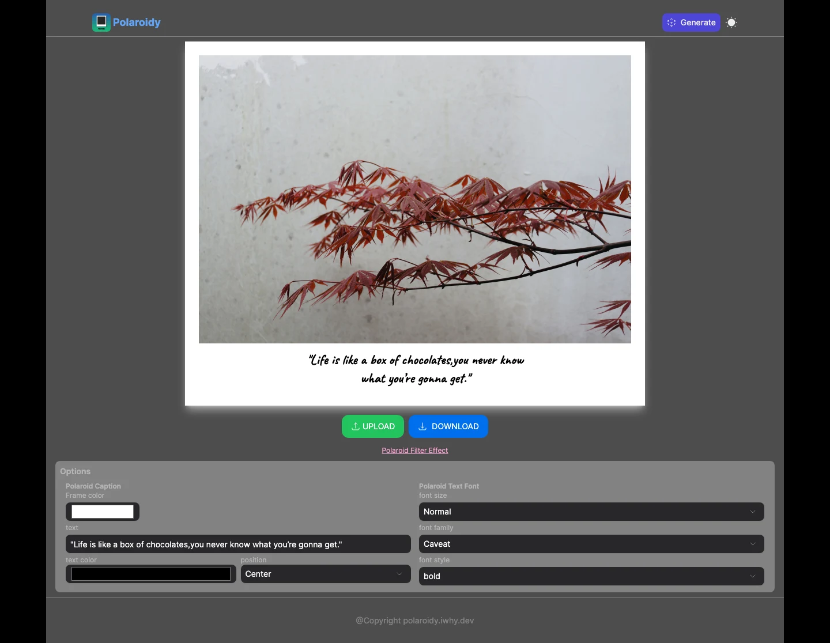The width and height of the screenshot is (830, 643).
Task: Click the black text color swatch
Action: coord(151,574)
